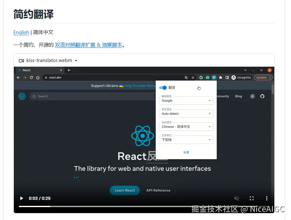The image size is (291, 220).
Task: Open the 翻译服务 Google dropdown
Action: [x=186, y=101]
